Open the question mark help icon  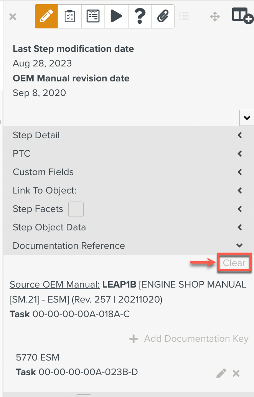[140, 17]
